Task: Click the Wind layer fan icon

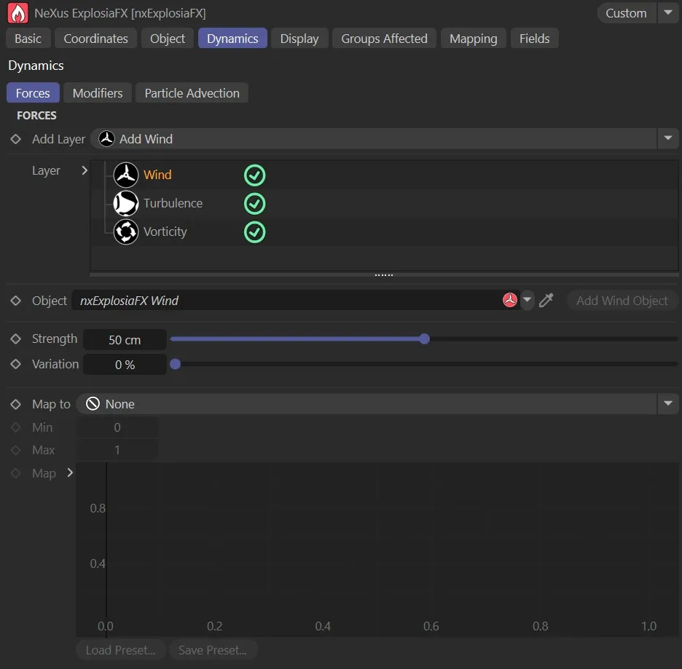Action: coord(126,175)
